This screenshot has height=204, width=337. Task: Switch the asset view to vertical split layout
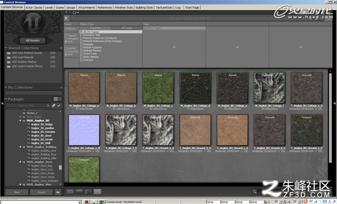click(88, 192)
